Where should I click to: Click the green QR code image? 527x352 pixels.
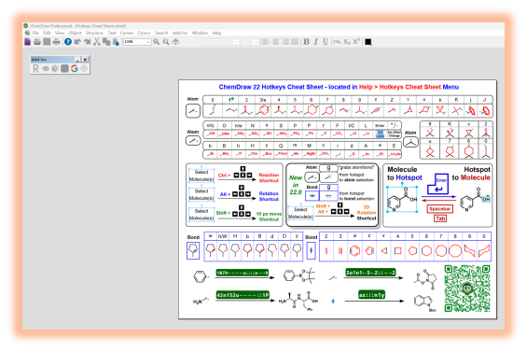467,289
